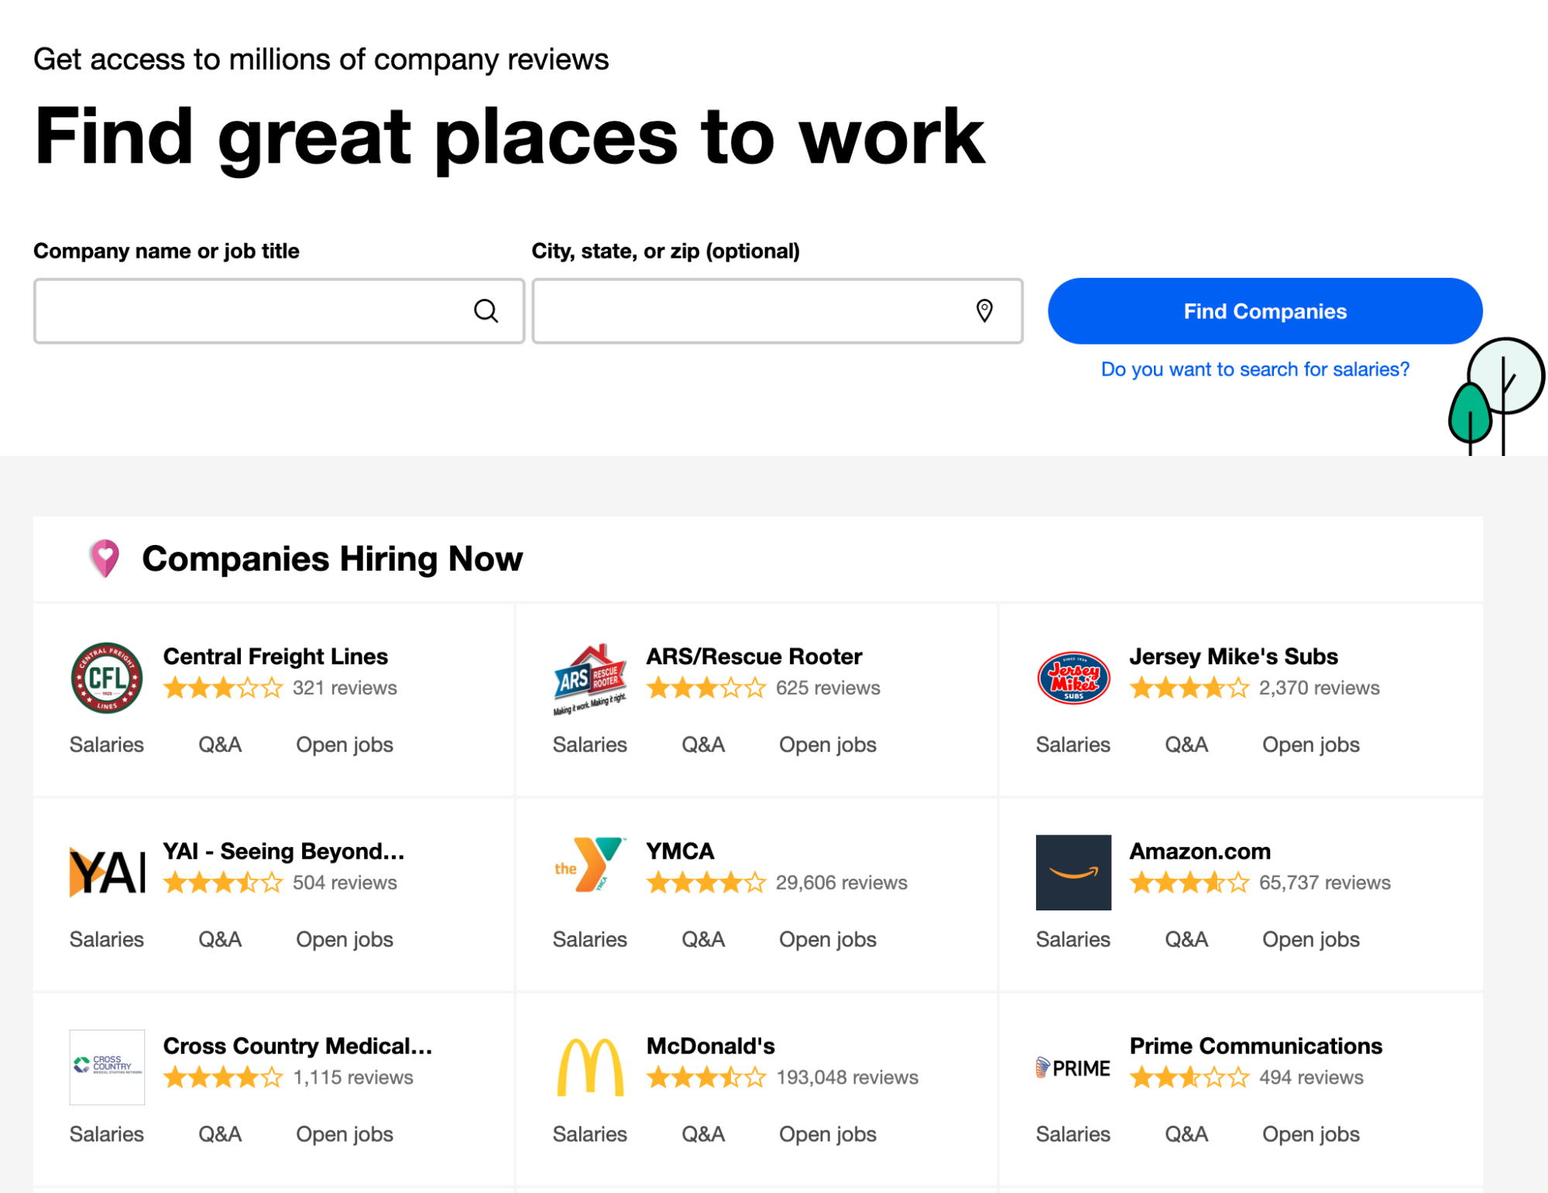
Task: Open McDonald's company name link
Action: [710, 1046]
